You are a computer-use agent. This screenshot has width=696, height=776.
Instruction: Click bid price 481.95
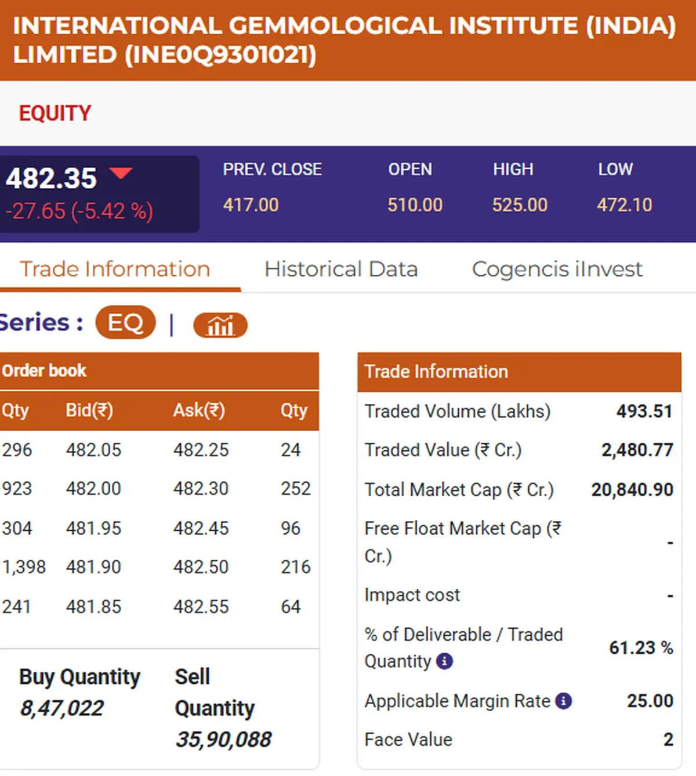point(94,529)
